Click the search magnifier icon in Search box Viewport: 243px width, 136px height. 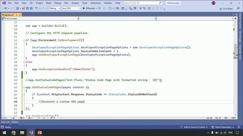160,3
